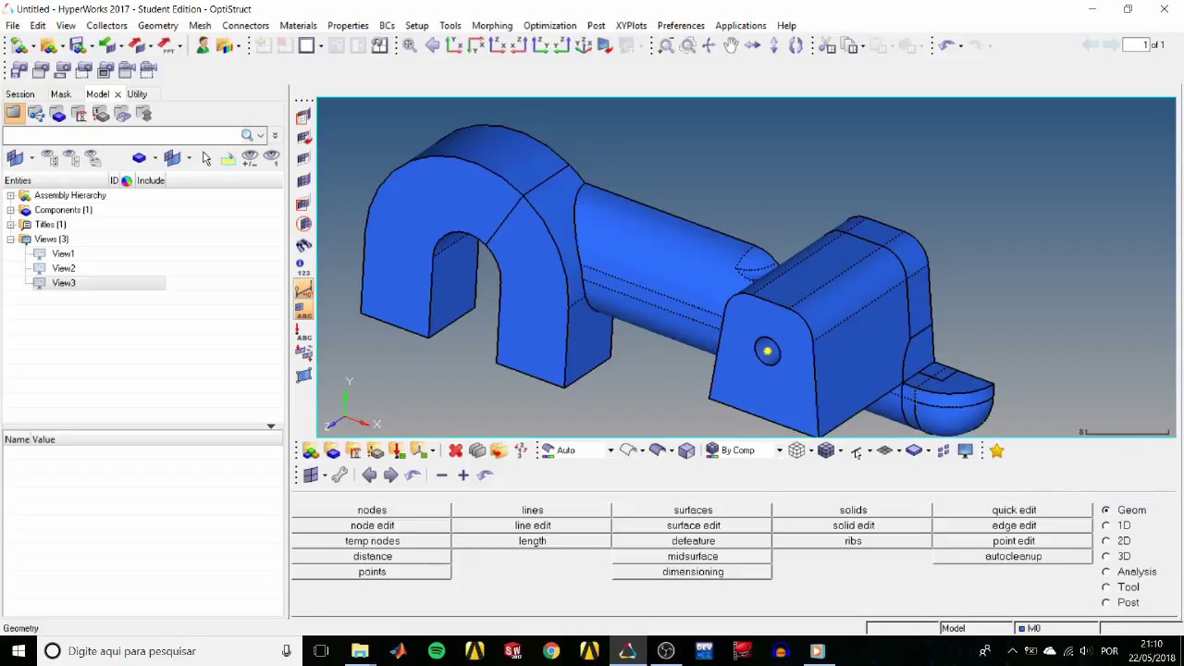1184x666 pixels.
Task: Expand the Assembly Hierarchy node
Action: (x=10, y=195)
